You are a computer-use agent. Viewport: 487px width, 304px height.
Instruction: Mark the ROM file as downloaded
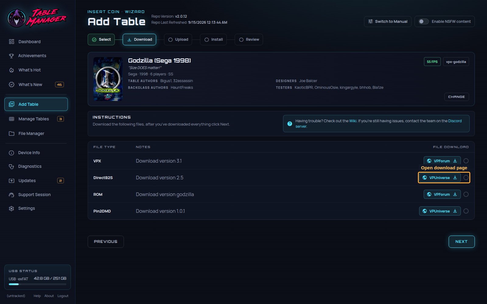tap(466, 194)
